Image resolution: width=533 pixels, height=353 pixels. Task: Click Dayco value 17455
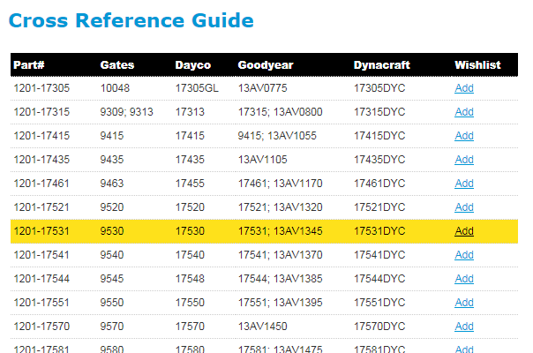pos(190,184)
